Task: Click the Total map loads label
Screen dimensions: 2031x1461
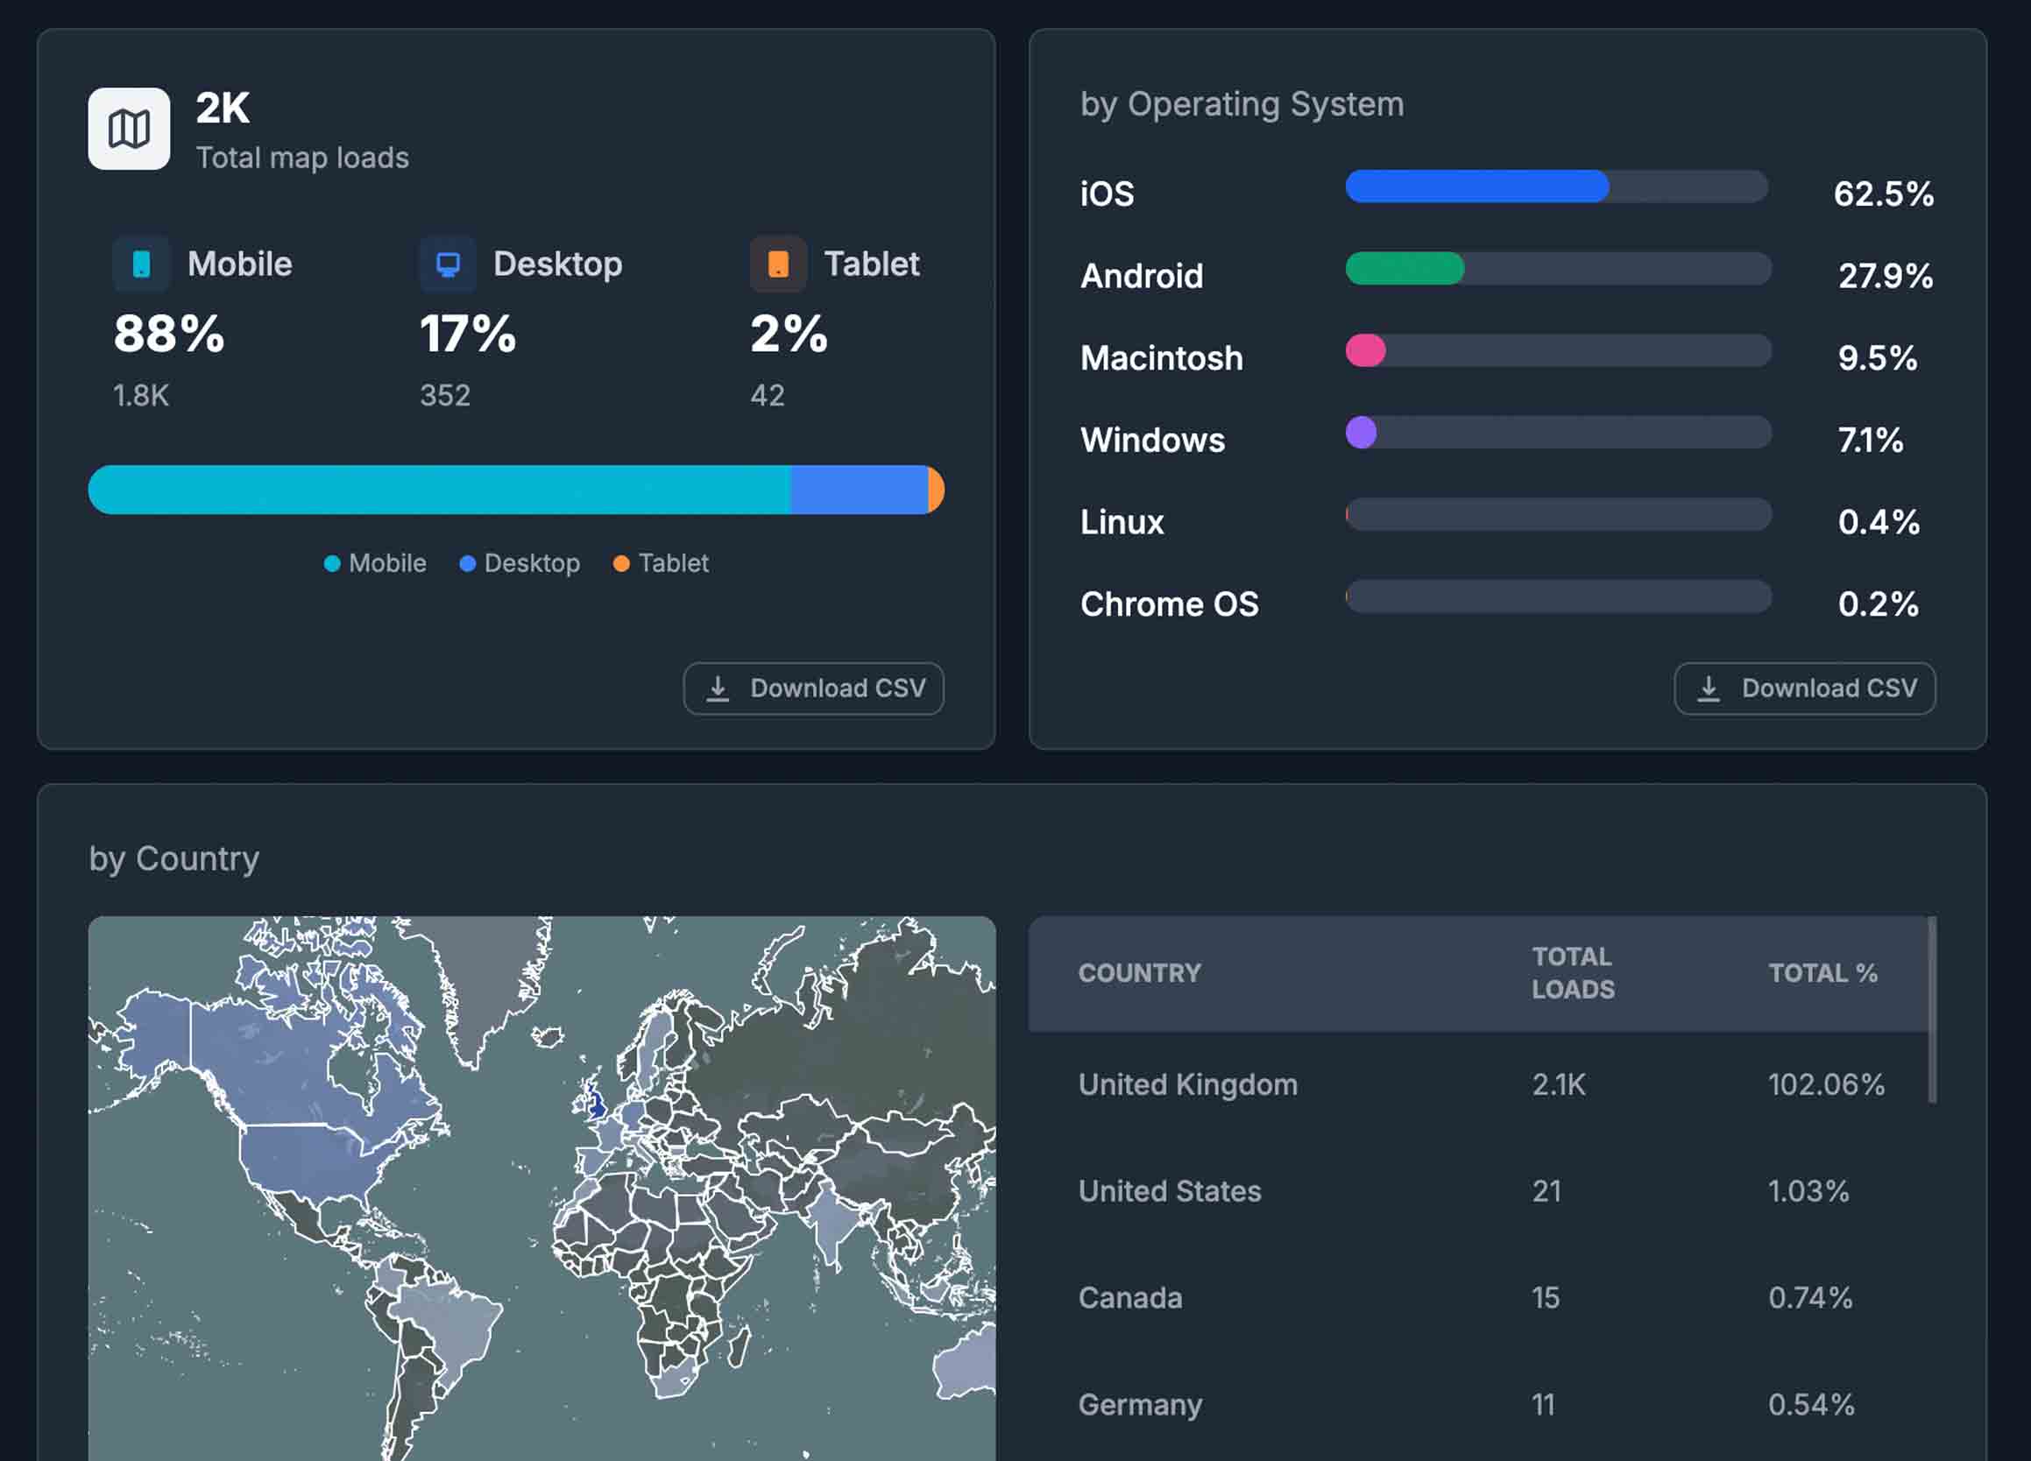Action: point(302,159)
